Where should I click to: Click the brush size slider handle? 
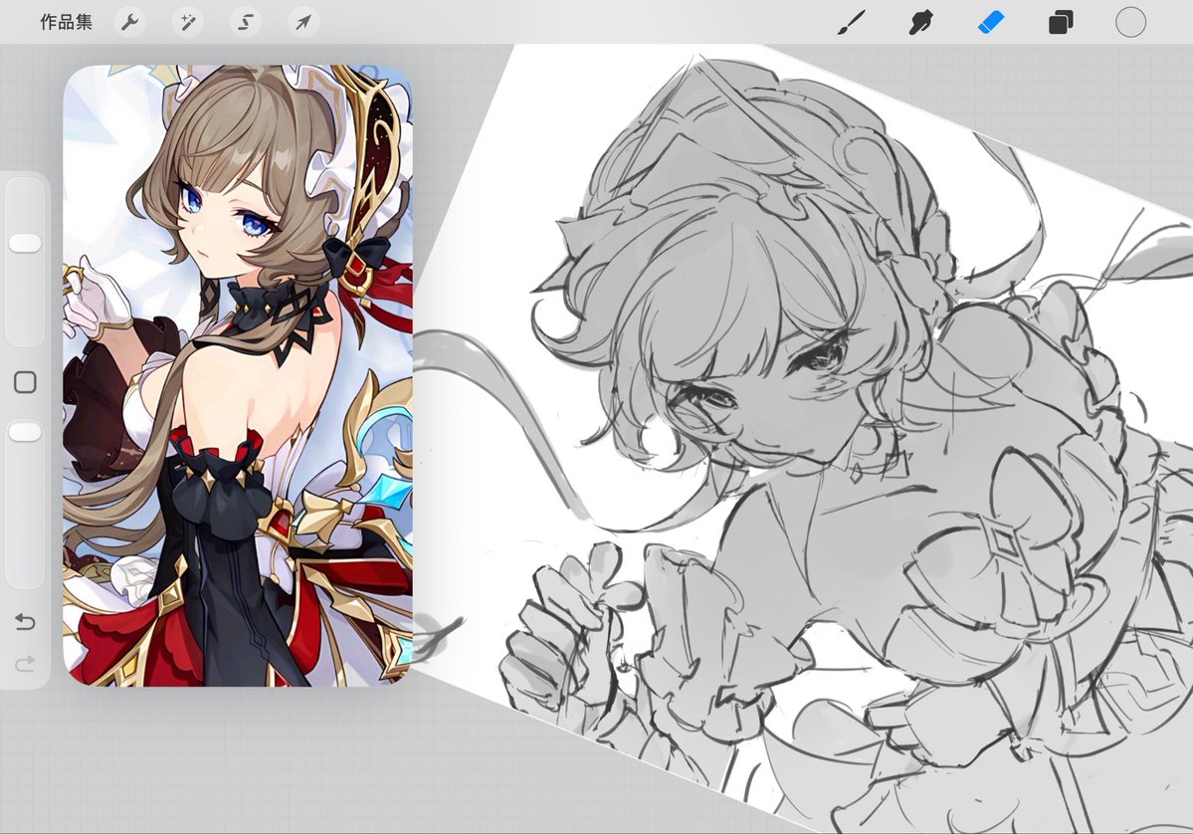pyautogui.click(x=25, y=243)
